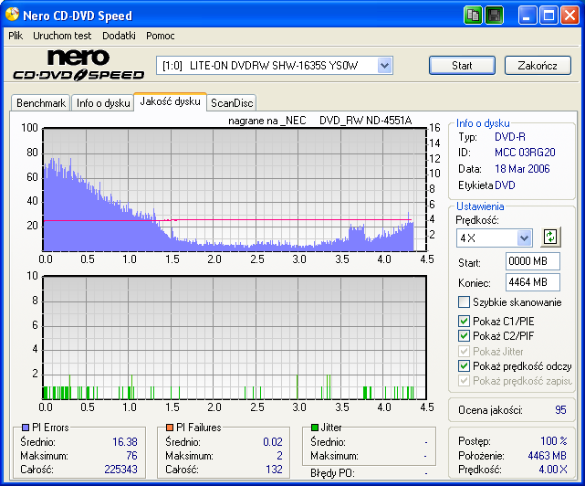Screen dimensions: 585x486
Task: Click the disc ID MCC 03RG20
Action: point(525,153)
